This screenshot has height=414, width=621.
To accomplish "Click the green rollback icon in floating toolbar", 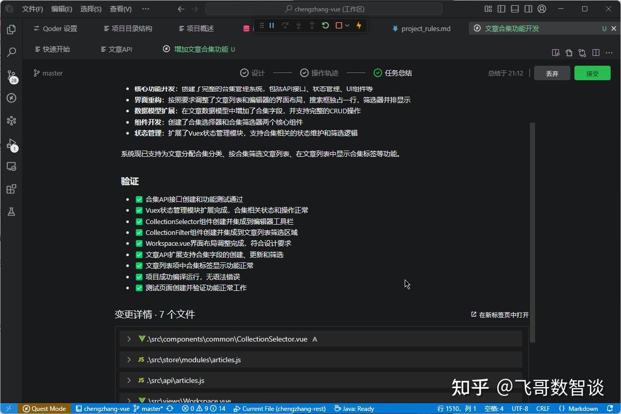I will pos(326,25).
